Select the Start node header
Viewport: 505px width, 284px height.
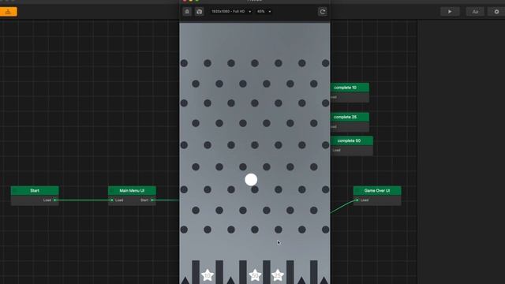point(35,191)
